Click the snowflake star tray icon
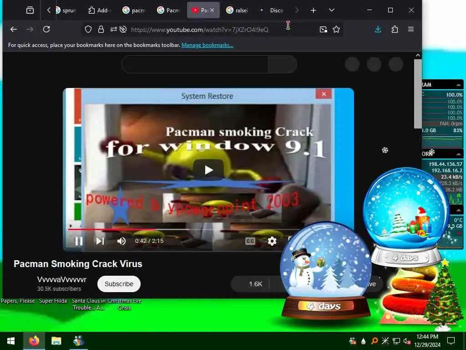Image resolution: width=466 pixels, height=350 pixels. pyautogui.click(x=385, y=341)
